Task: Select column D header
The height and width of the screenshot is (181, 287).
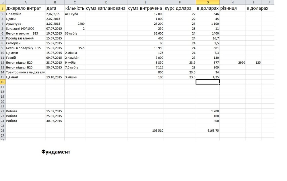Action: [106, 2]
